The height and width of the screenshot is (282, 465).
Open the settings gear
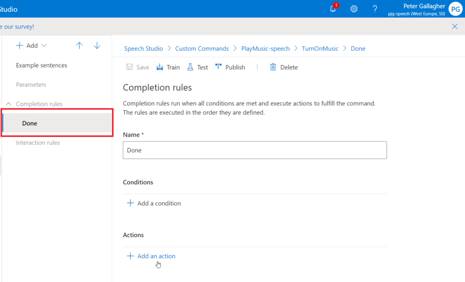[354, 9]
